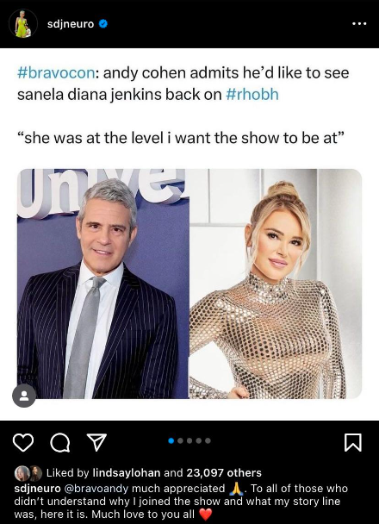Open sdjneuro username in caption
This screenshot has height=524, width=379.
[x=37, y=489]
